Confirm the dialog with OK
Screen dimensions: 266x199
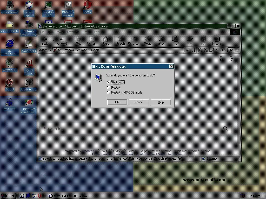(x=117, y=102)
